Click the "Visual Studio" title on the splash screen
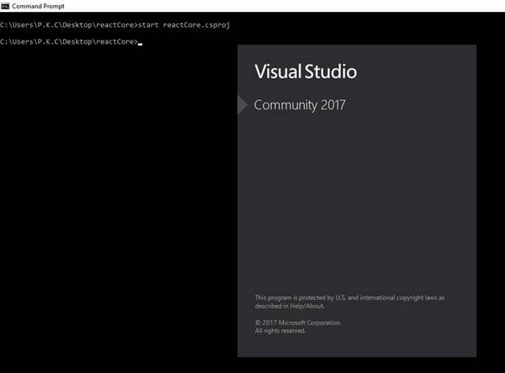 [x=306, y=71]
